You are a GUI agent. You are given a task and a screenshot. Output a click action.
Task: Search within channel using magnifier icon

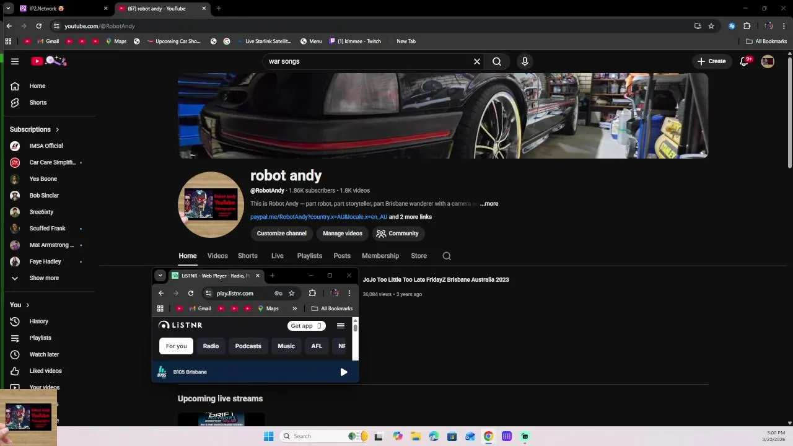pyautogui.click(x=447, y=256)
